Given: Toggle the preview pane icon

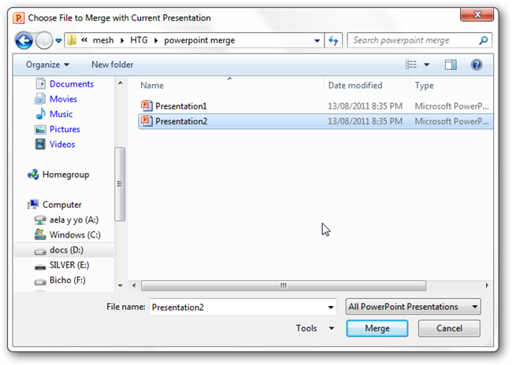Looking at the screenshot, I should (x=451, y=65).
